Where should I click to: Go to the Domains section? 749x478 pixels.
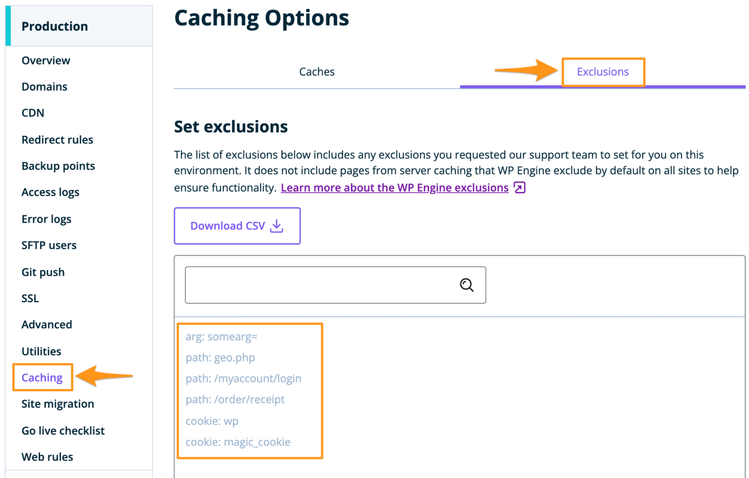pyautogui.click(x=44, y=86)
